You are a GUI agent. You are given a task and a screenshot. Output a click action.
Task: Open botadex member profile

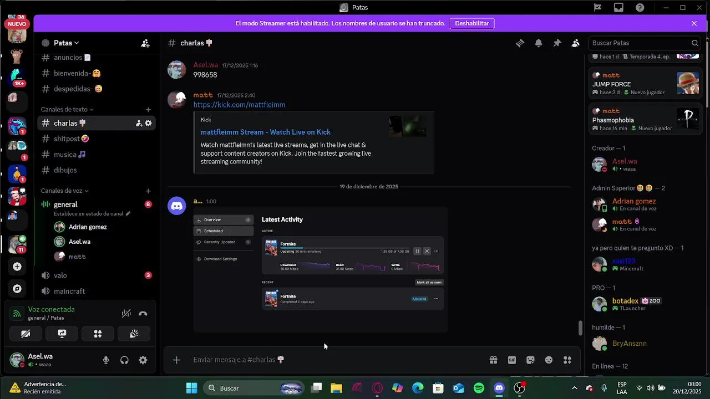pos(645,304)
